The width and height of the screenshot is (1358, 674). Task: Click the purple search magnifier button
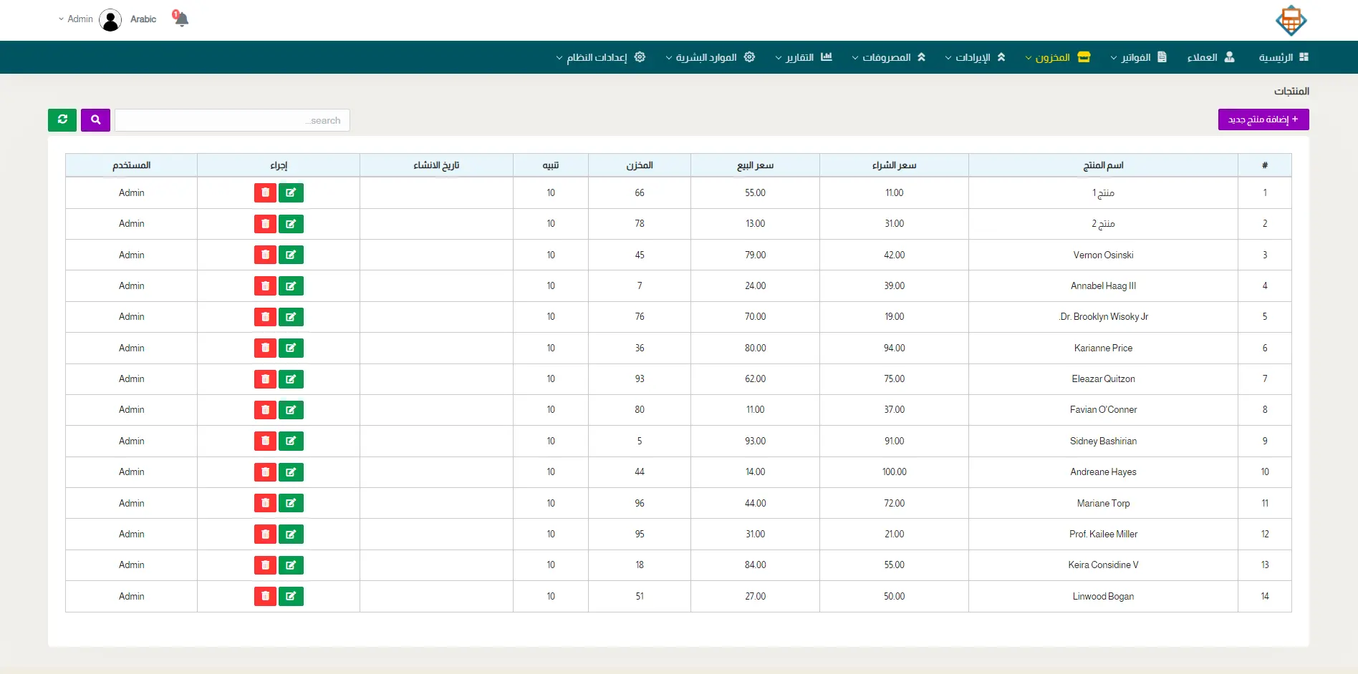click(95, 120)
